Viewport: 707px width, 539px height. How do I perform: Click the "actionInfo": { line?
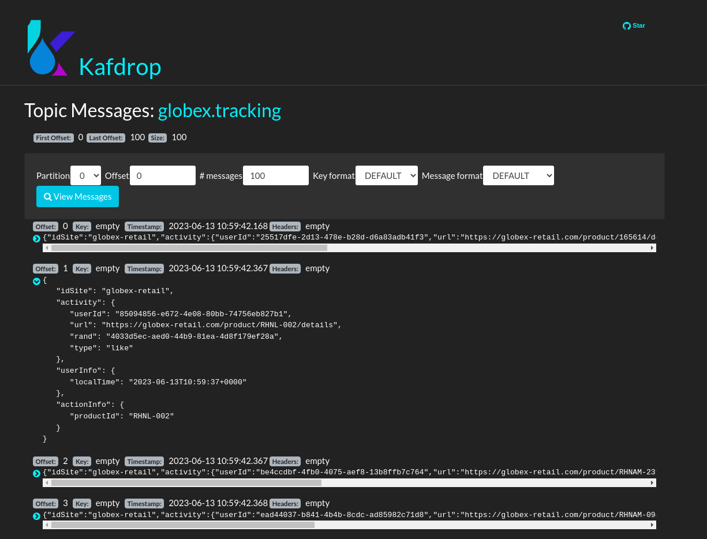tap(90, 405)
